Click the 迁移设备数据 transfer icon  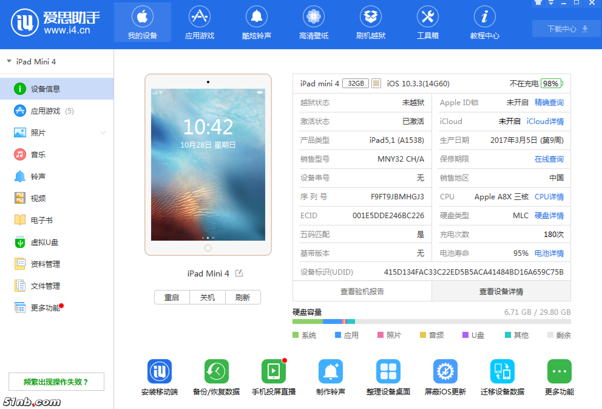pyautogui.click(x=502, y=371)
